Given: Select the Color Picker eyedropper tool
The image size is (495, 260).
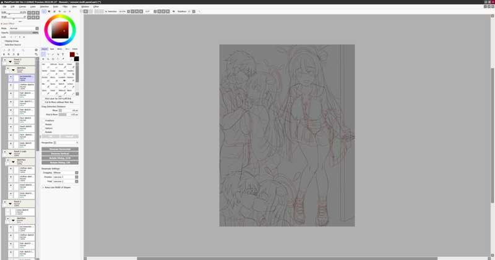Looking at the screenshot, I should pyautogui.click(x=63, y=59).
